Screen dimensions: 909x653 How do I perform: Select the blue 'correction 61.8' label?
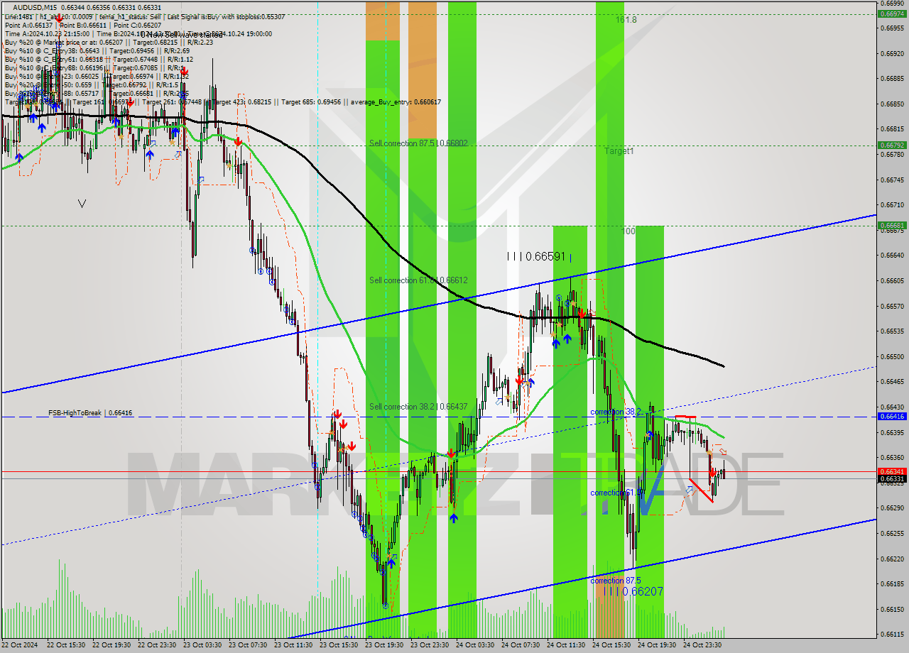(616, 493)
